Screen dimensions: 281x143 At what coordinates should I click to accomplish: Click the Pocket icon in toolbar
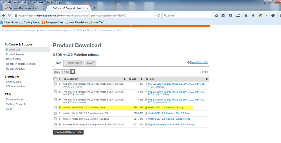pos(231,15)
